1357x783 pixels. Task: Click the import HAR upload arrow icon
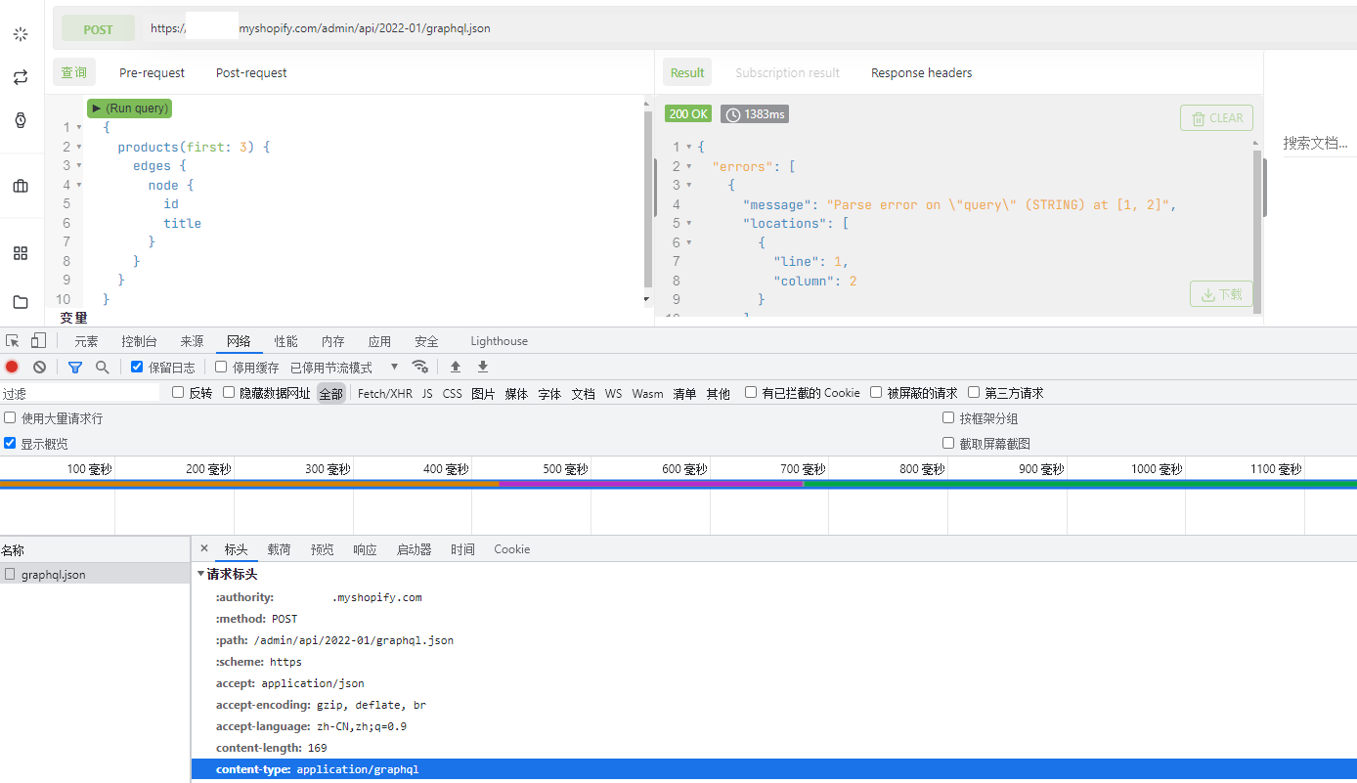(x=456, y=367)
